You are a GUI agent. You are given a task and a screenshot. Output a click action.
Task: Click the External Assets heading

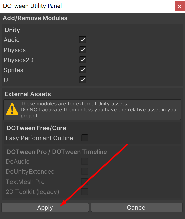pos(28,94)
